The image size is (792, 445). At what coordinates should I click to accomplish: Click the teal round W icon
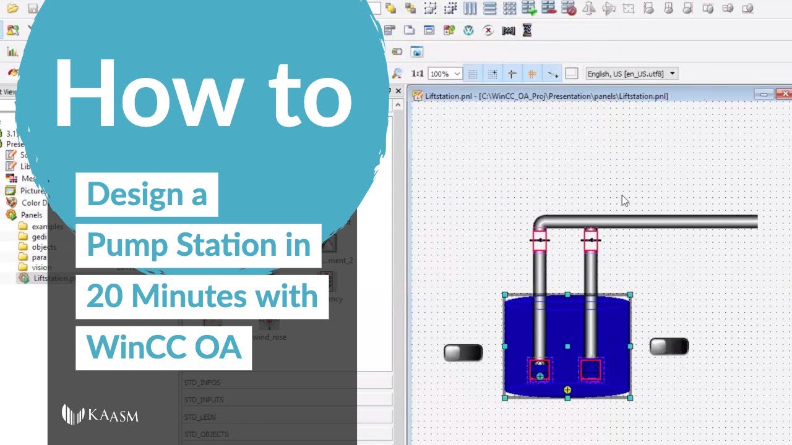click(x=469, y=30)
